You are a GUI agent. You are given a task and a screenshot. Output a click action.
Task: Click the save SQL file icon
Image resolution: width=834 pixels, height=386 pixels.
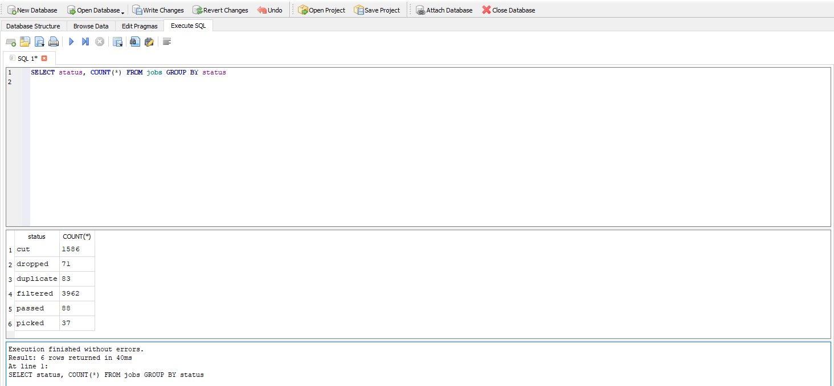(x=39, y=41)
